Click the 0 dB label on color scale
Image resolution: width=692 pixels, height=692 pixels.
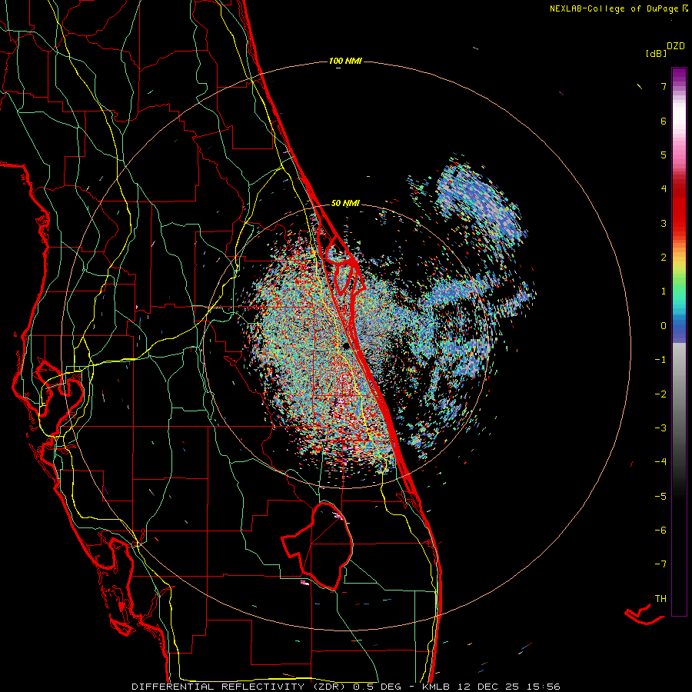(x=664, y=326)
